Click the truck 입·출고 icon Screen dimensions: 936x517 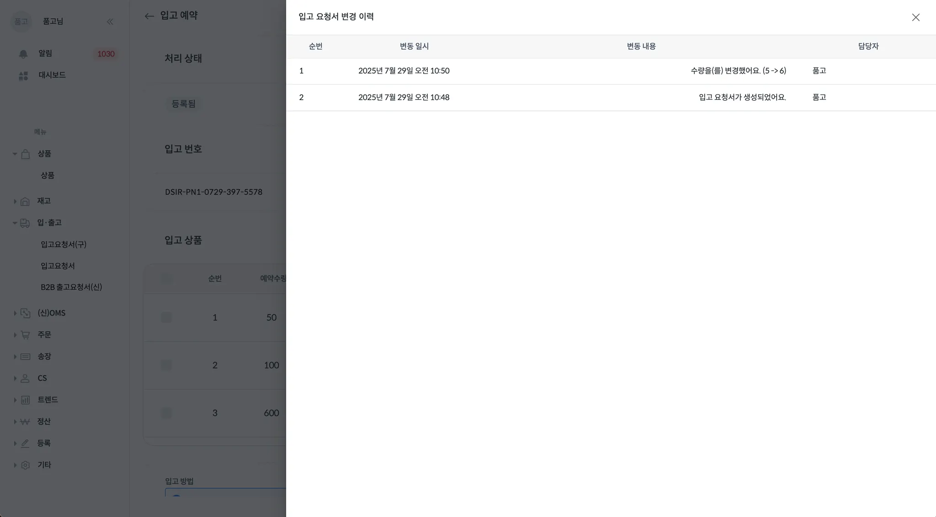pyautogui.click(x=25, y=223)
